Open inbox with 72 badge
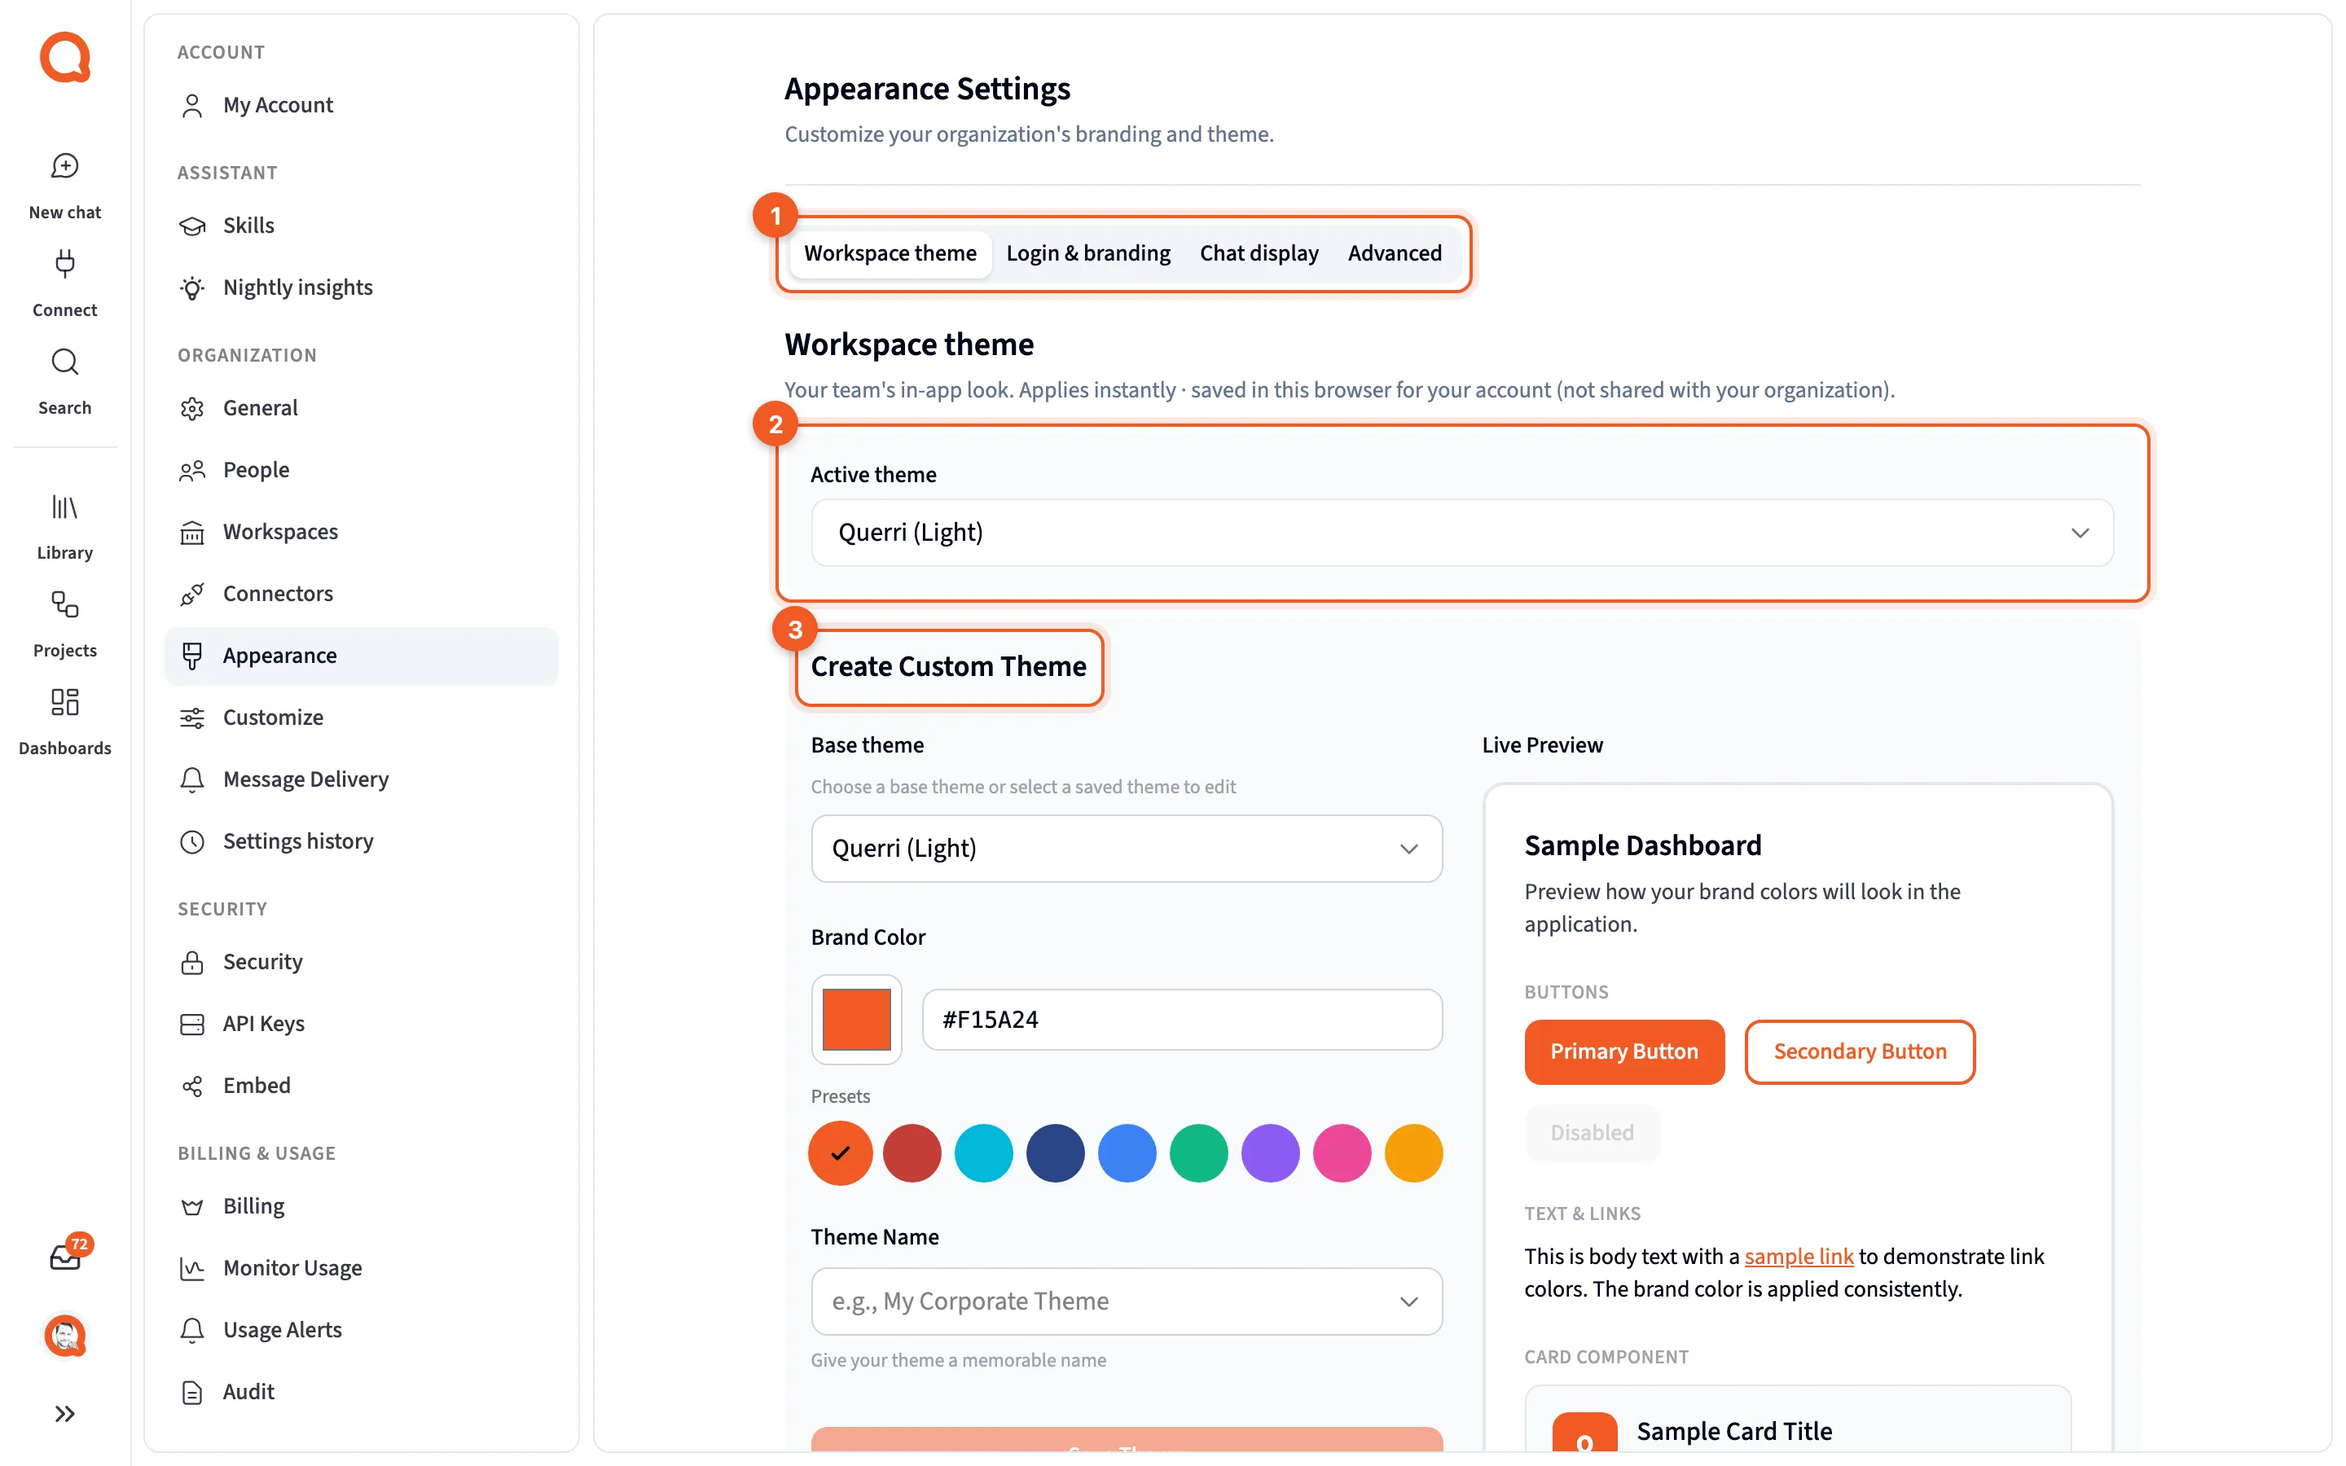2346x1466 pixels. click(x=66, y=1257)
